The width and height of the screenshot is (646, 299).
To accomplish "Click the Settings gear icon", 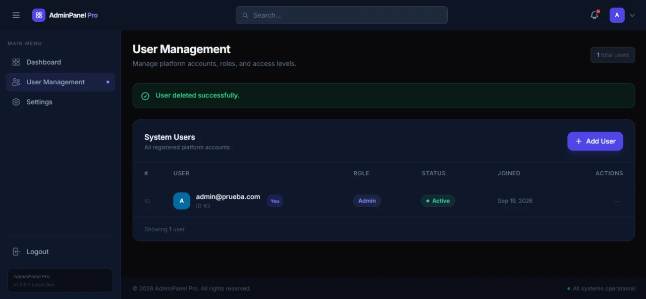I will tap(16, 102).
